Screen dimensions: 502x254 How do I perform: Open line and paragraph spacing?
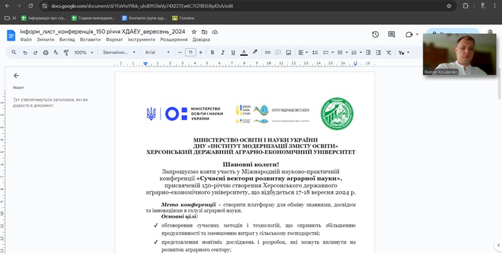(315, 52)
